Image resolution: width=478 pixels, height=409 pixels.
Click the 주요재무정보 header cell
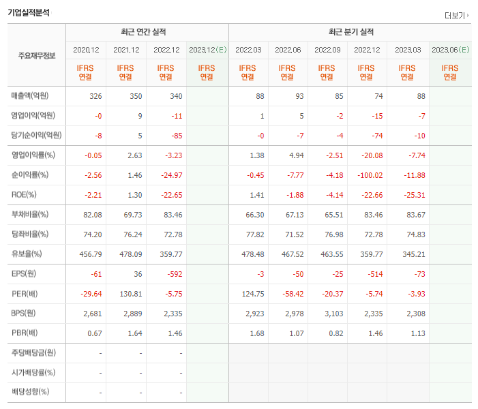click(x=37, y=55)
